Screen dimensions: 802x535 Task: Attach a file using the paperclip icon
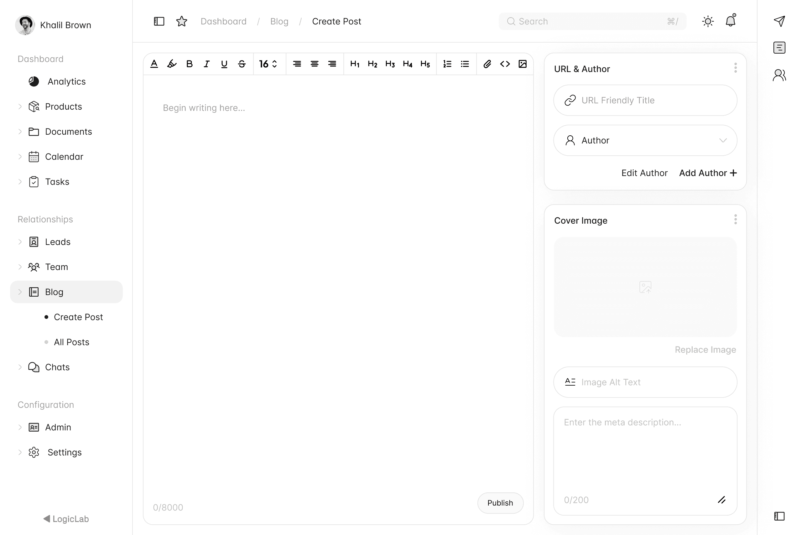[487, 64]
